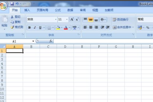Click the 粘贴 paste icon
This screenshot has width=153, height=102.
5,19
